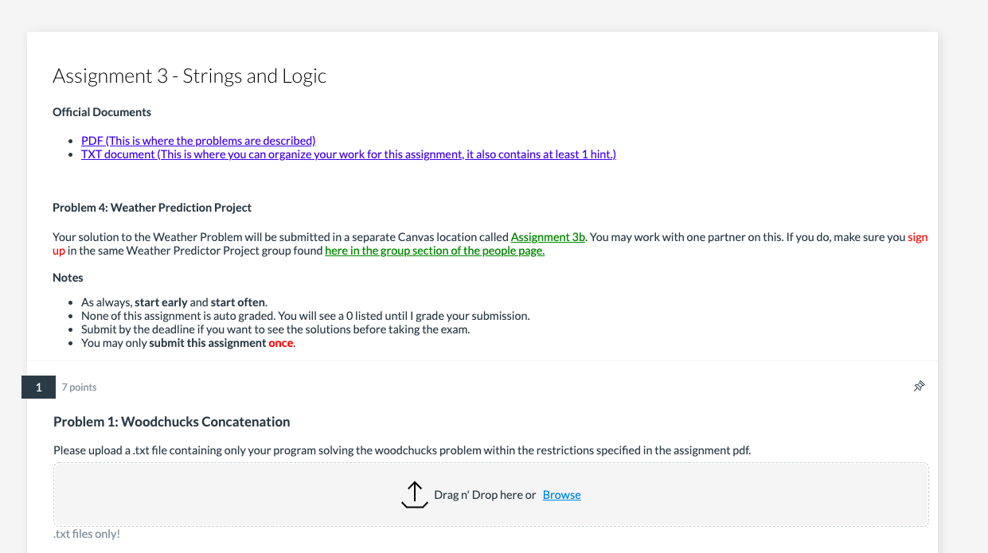
Task: Follow the Assignment 3b link
Action: tap(548, 237)
